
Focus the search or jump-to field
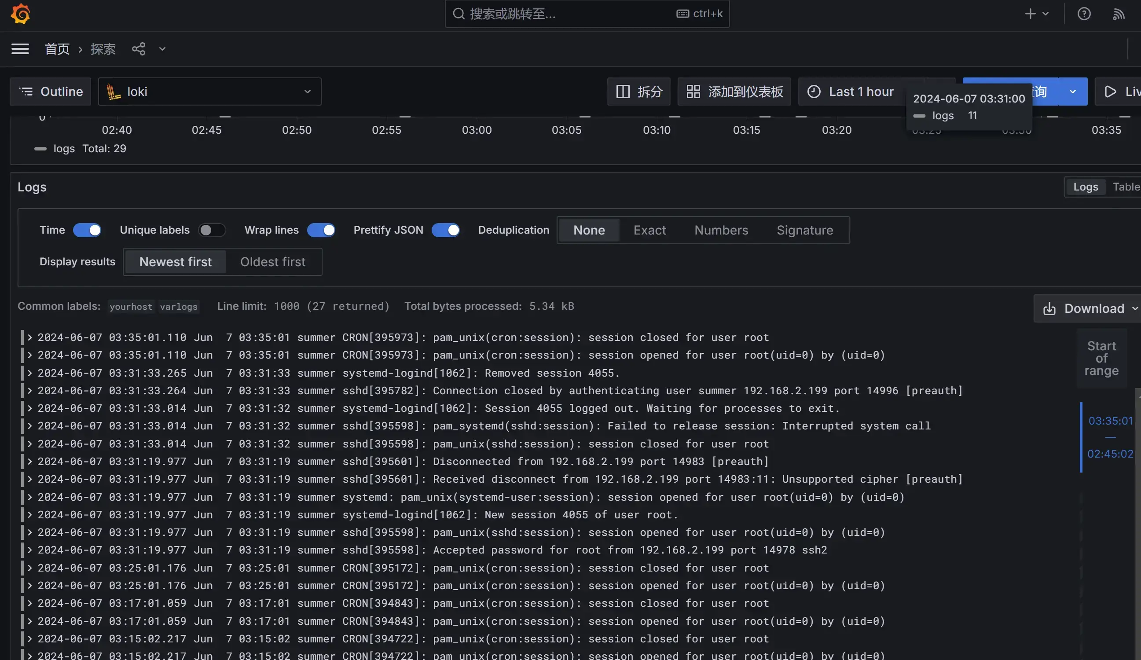point(587,14)
